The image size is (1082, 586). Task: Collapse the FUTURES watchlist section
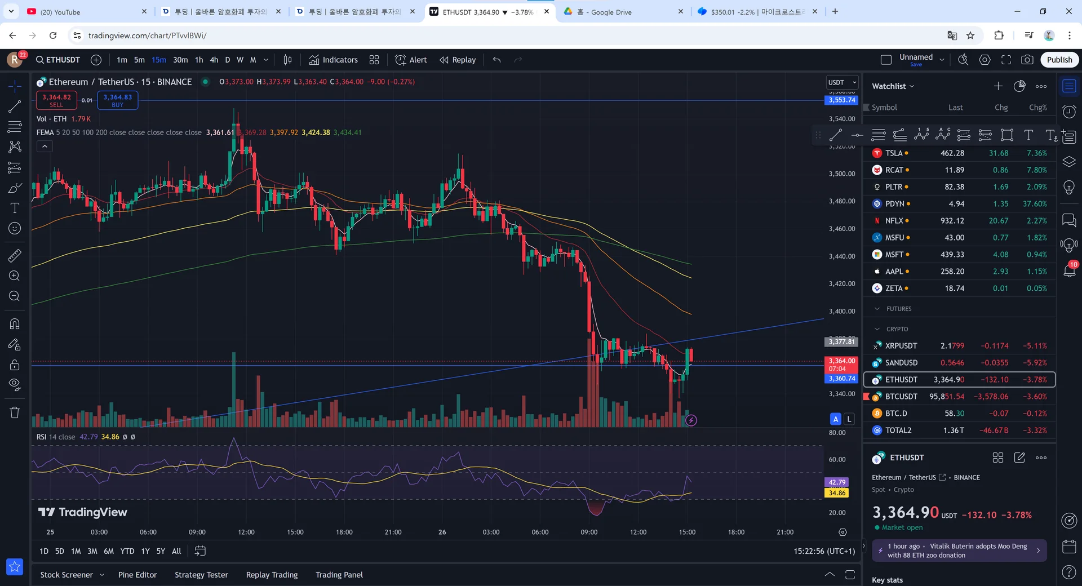[x=877, y=309]
